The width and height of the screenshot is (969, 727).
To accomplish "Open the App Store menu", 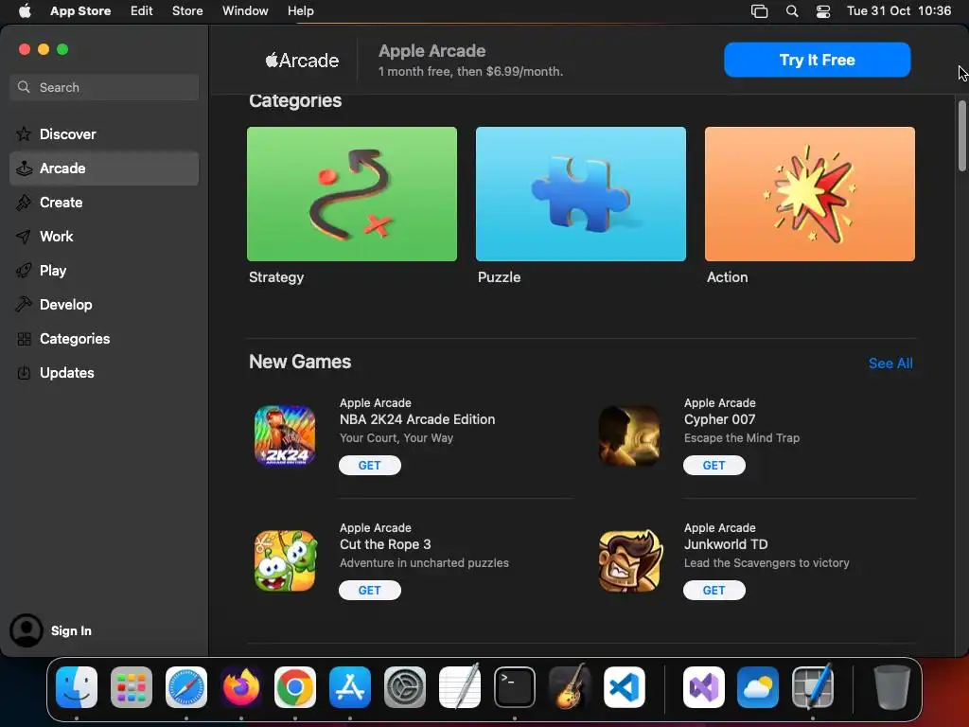I will pos(80,10).
